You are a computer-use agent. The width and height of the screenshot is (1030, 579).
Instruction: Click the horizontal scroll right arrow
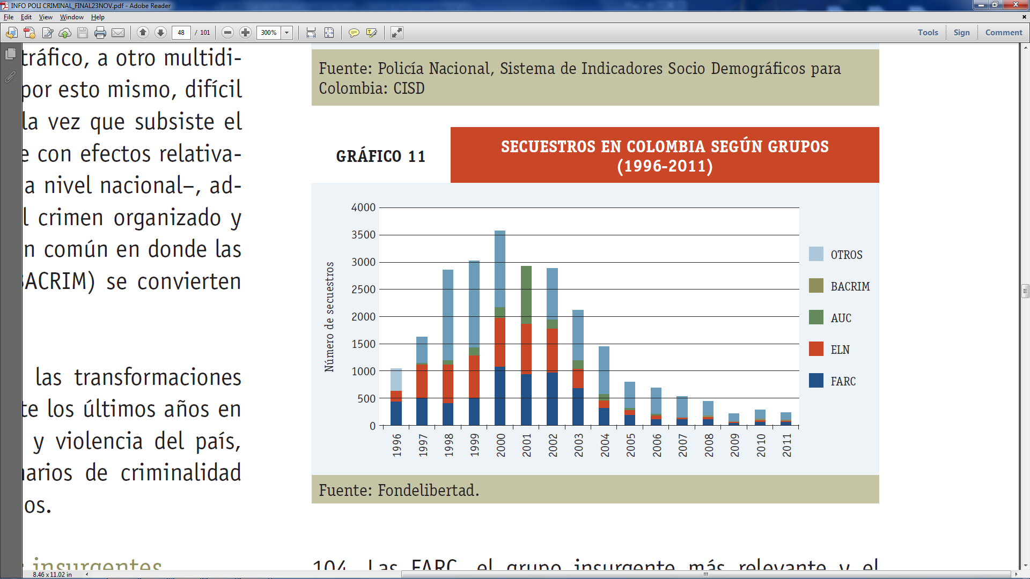1016,574
